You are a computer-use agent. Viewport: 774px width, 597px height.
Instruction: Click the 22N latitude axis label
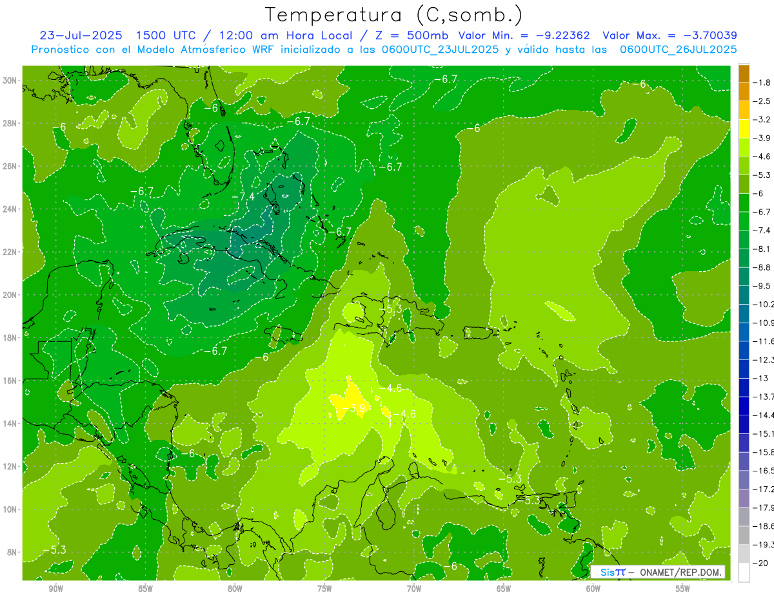pos(11,252)
